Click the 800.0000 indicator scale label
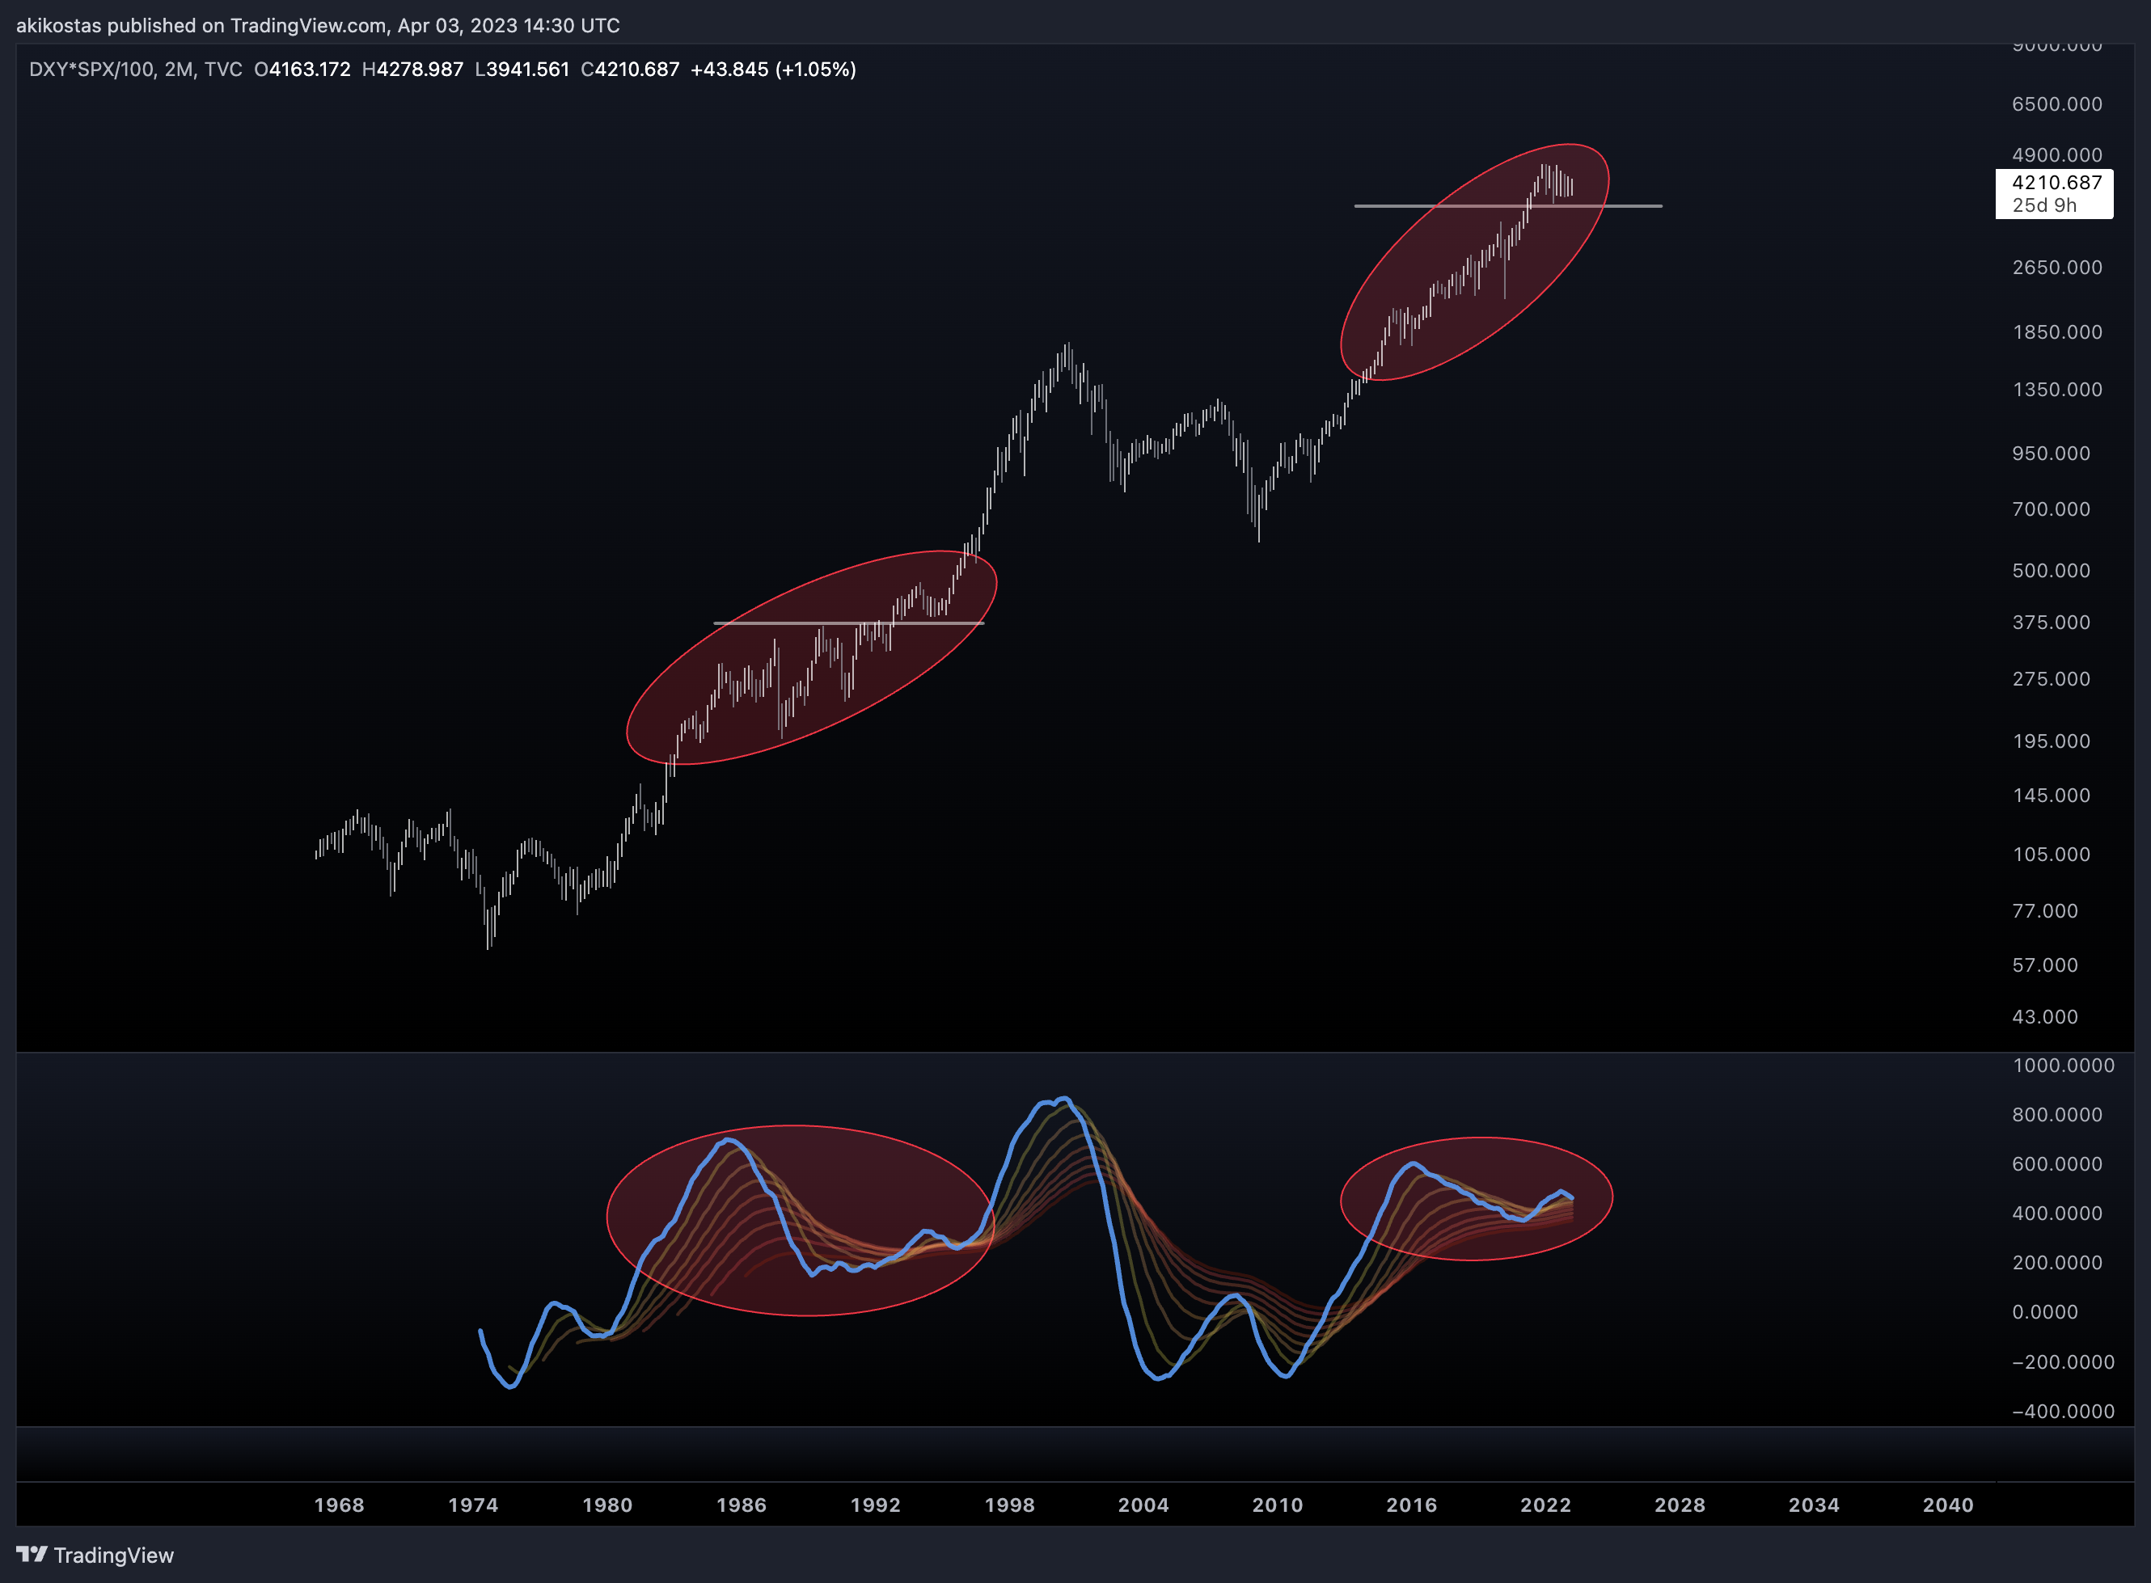 2057,1114
